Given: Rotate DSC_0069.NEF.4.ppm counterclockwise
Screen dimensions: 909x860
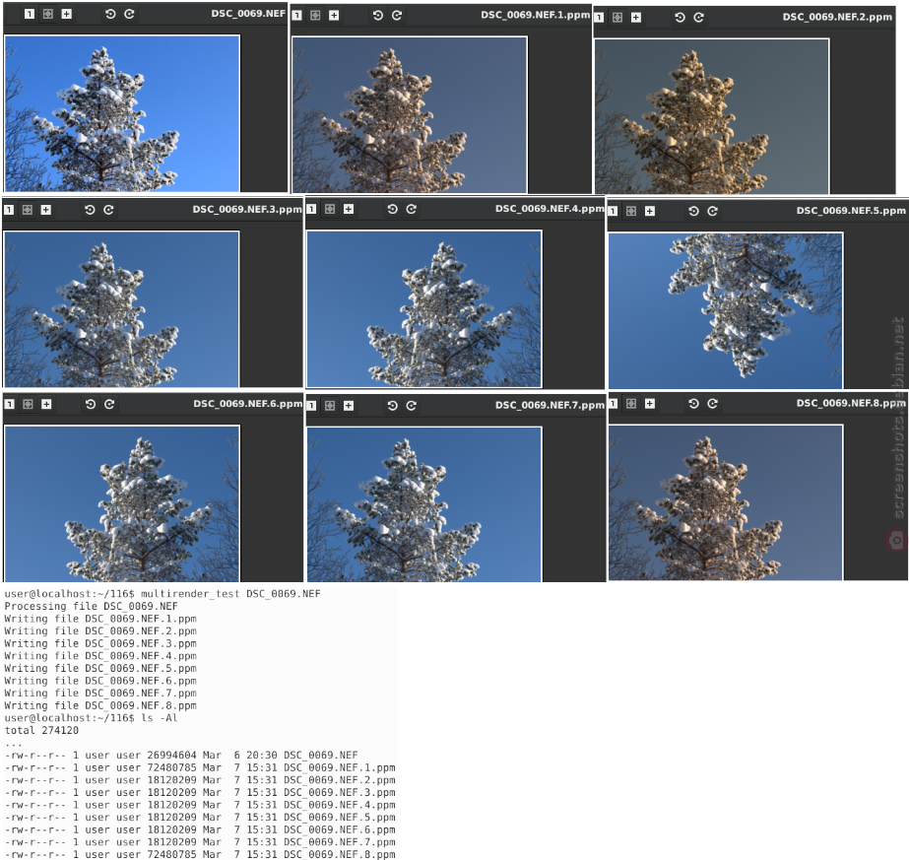Looking at the screenshot, I should [x=393, y=209].
